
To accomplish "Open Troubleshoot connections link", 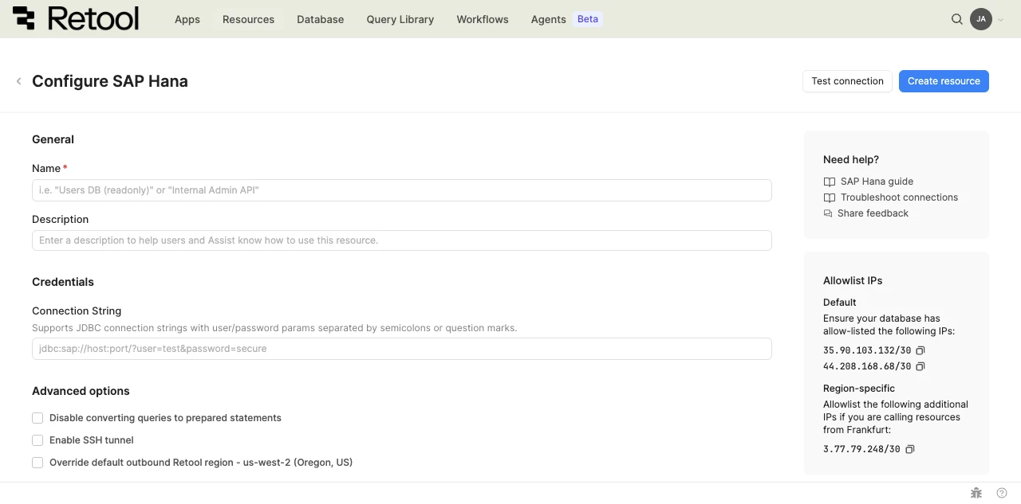I will 899,197.
